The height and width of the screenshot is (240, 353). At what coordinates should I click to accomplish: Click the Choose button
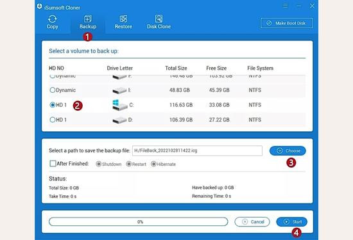[x=288, y=150]
